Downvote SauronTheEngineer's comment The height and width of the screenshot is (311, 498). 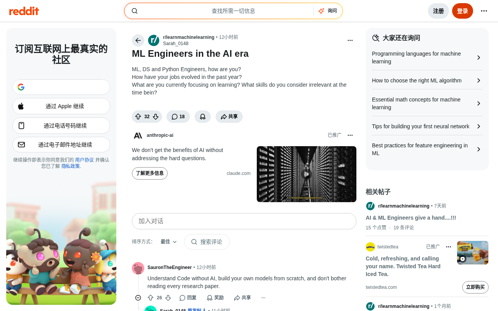point(168,298)
